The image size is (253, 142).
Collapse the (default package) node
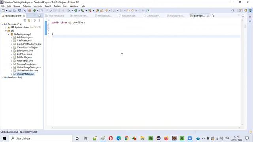(9, 34)
